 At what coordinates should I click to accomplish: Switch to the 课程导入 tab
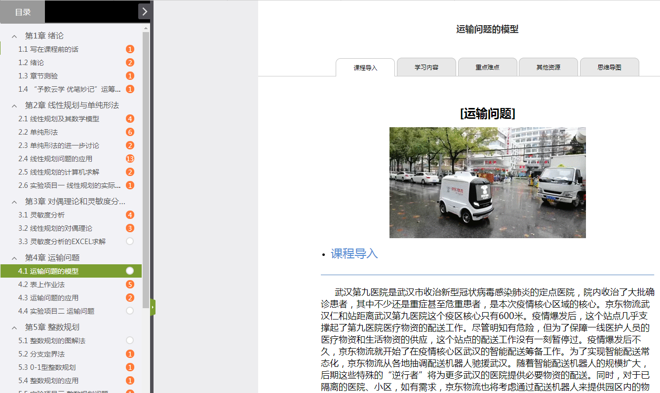click(365, 68)
